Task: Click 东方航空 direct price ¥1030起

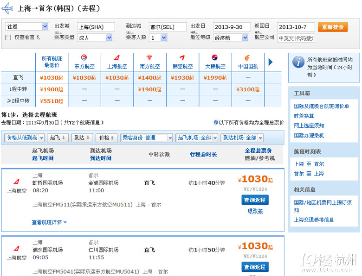Action: (84, 78)
